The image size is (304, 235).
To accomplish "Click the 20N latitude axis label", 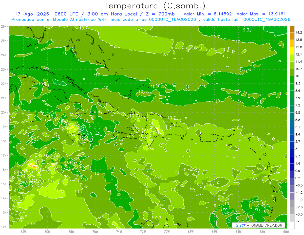I will coord(4,112).
